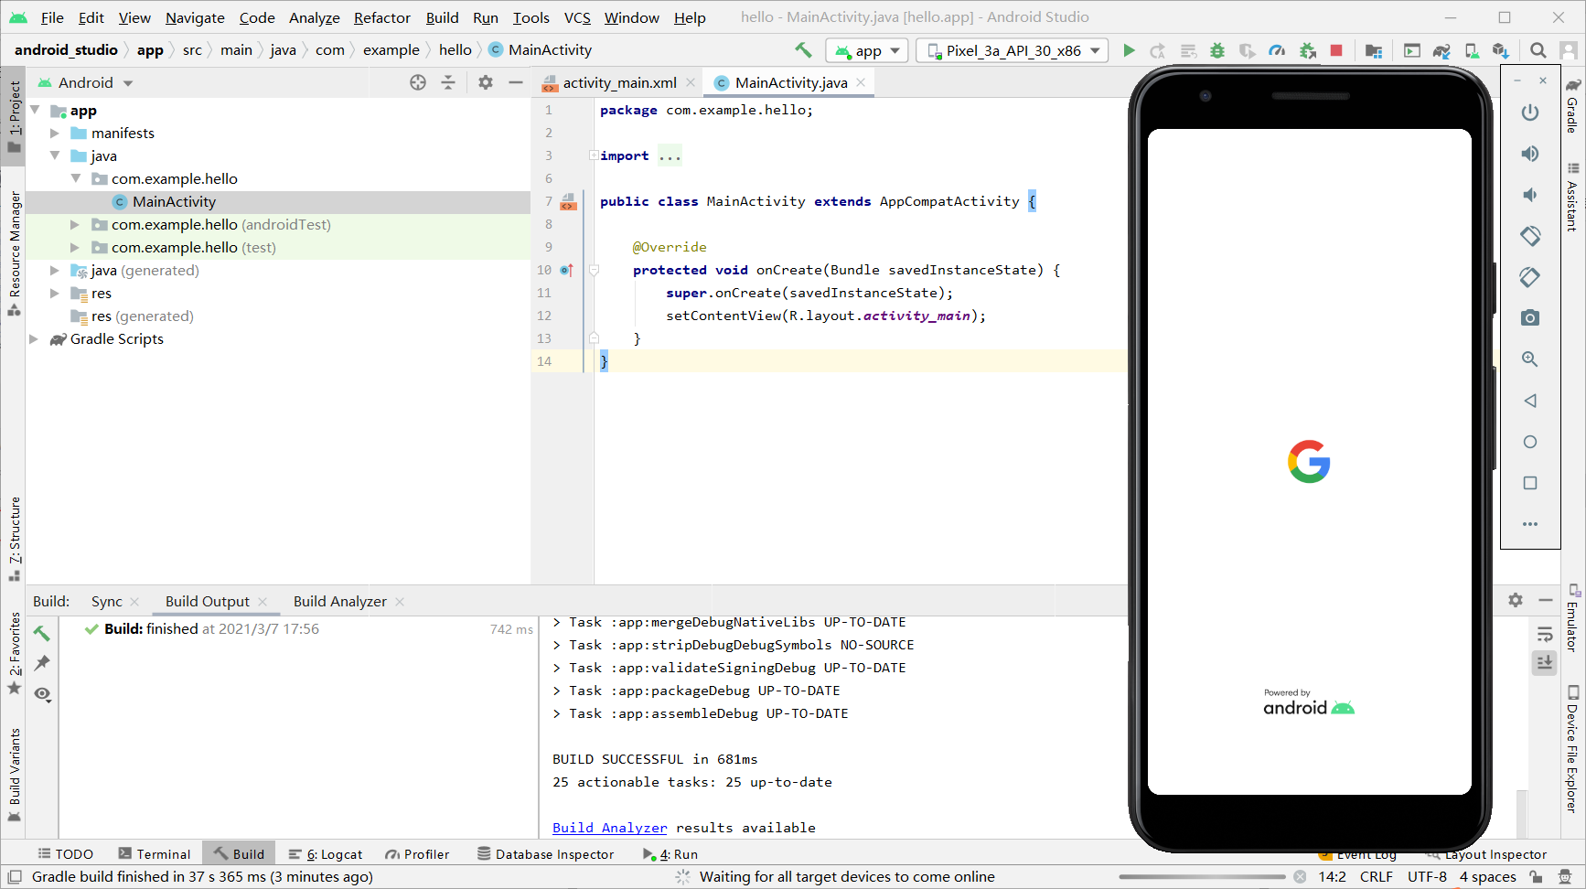Open Search Everywhere magnifier in toolbar
The image size is (1586, 889).
coord(1538,50)
